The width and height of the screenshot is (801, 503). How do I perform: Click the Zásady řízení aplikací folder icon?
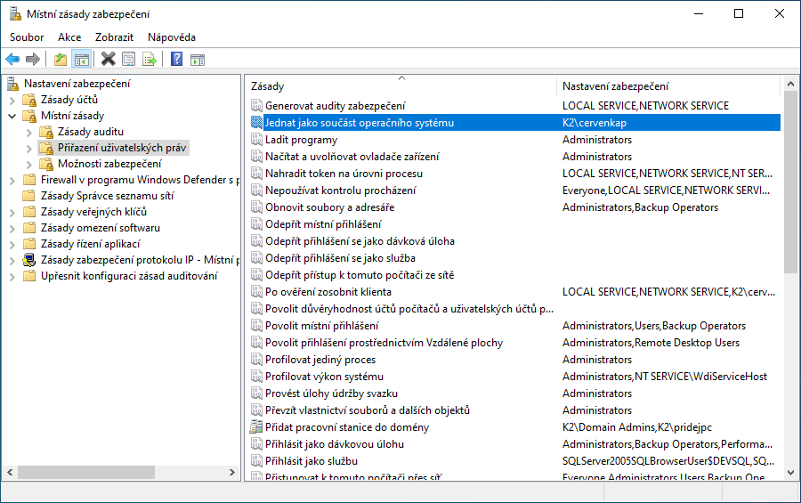tap(29, 244)
